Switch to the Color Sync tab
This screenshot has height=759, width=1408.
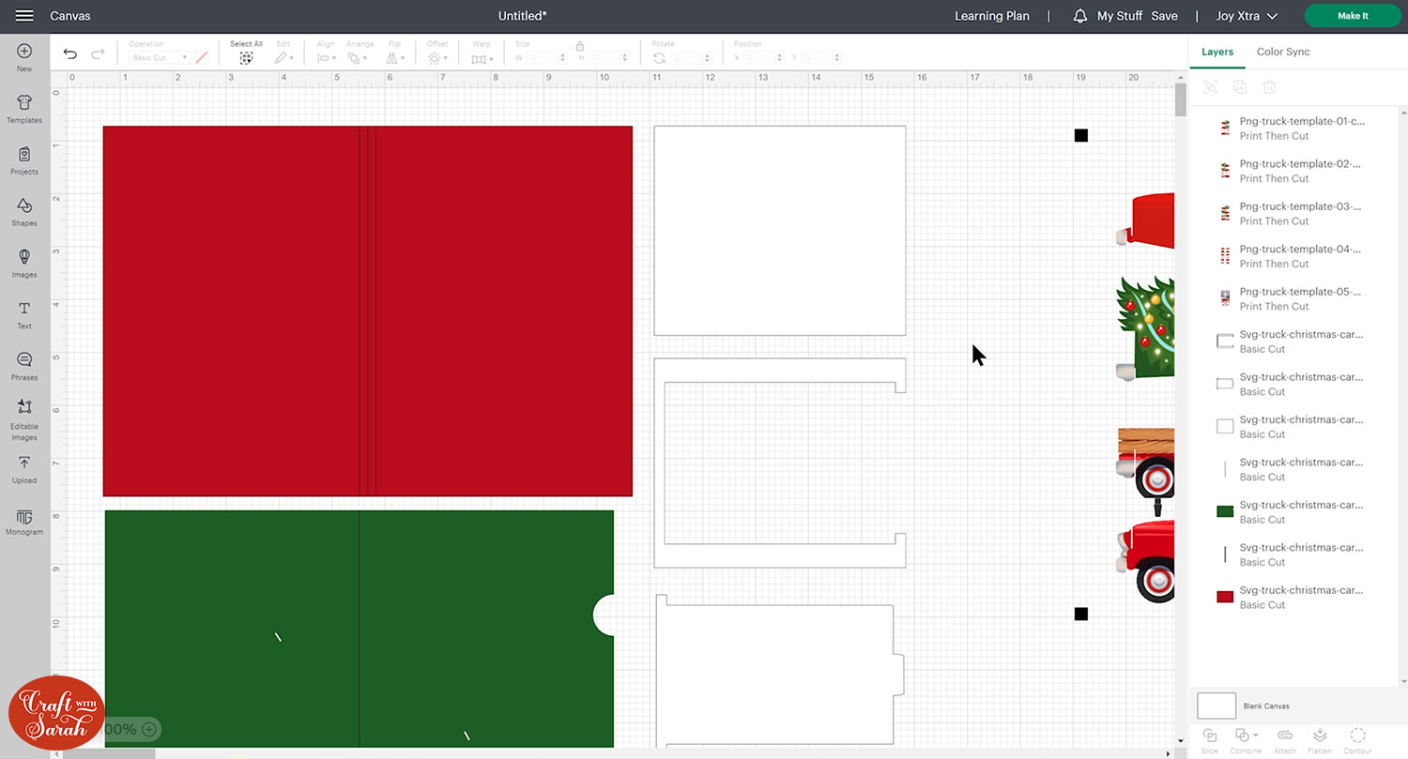[1283, 52]
